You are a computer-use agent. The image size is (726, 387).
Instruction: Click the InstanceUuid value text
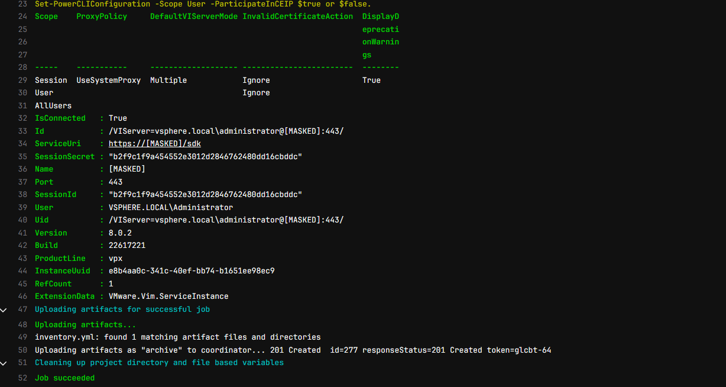192,271
